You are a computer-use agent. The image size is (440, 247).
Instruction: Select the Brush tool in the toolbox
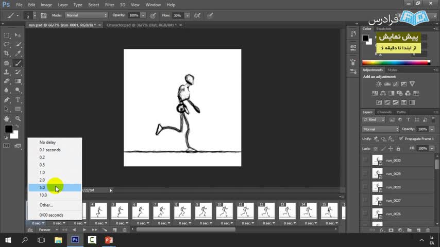[x=18, y=63]
